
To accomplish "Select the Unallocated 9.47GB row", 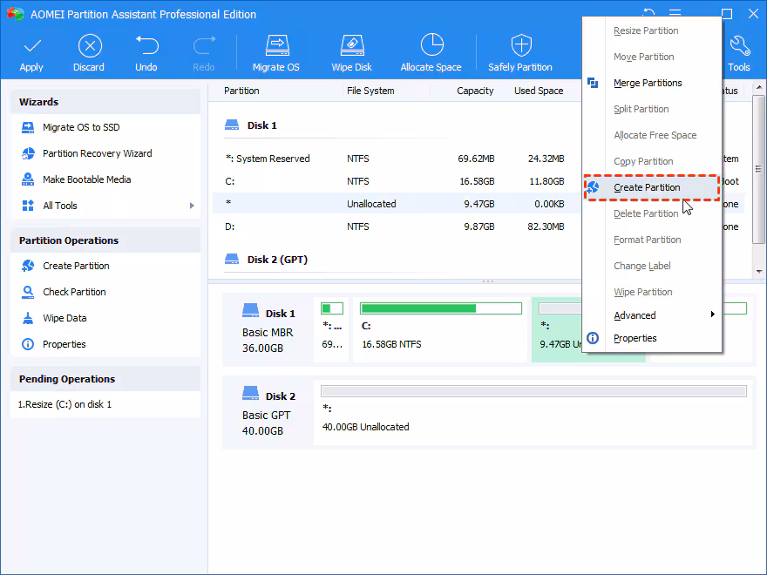I will (397, 204).
